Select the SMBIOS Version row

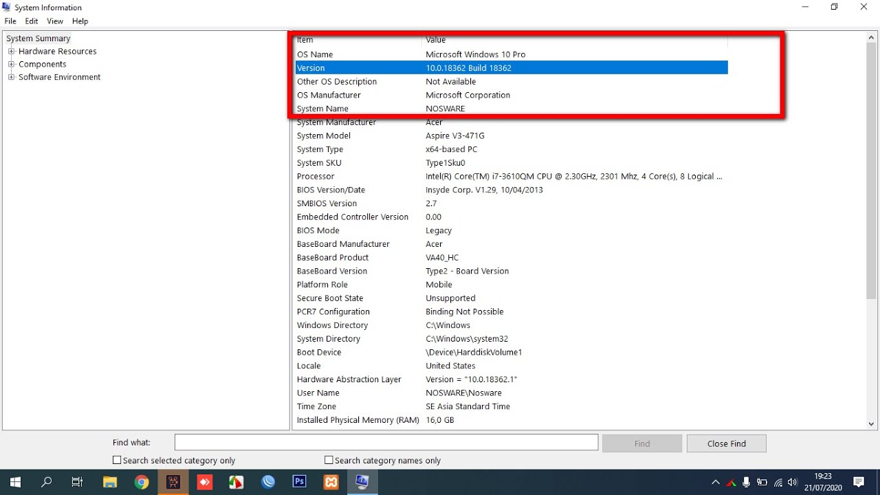pyautogui.click(x=511, y=203)
